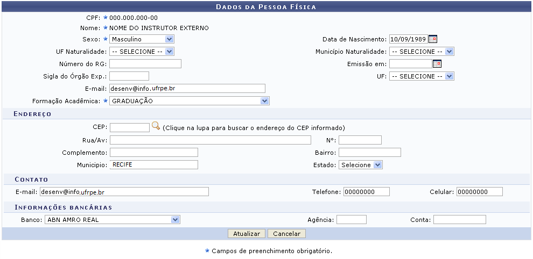Expand the UF Naturalidade dropdown
Screen dimensions: 533x259
142,52
